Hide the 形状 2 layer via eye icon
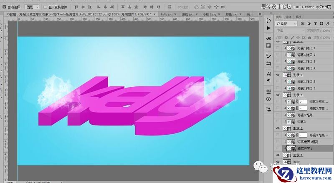 (278, 128)
